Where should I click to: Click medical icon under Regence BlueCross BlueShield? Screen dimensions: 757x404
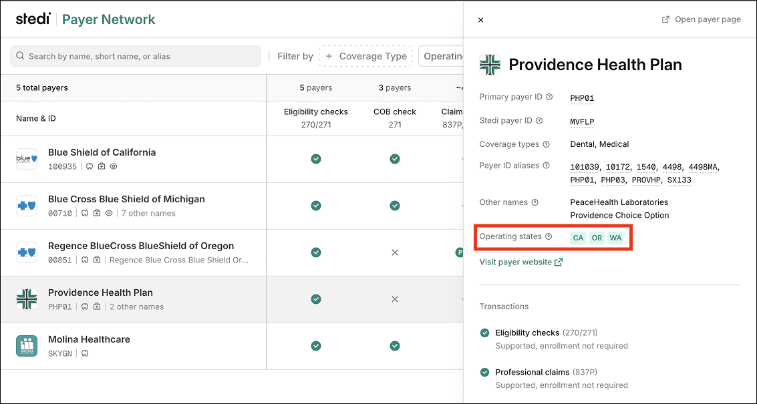point(97,260)
